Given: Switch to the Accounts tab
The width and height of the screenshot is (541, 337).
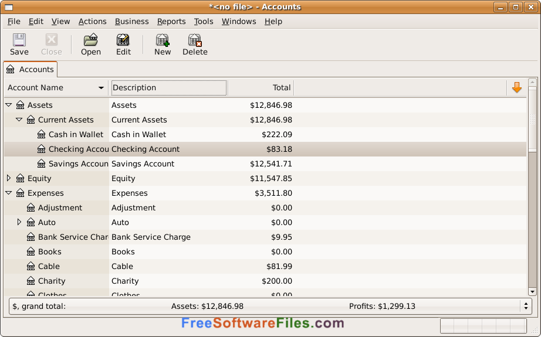Looking at the screenshot, I should point(31,69).
